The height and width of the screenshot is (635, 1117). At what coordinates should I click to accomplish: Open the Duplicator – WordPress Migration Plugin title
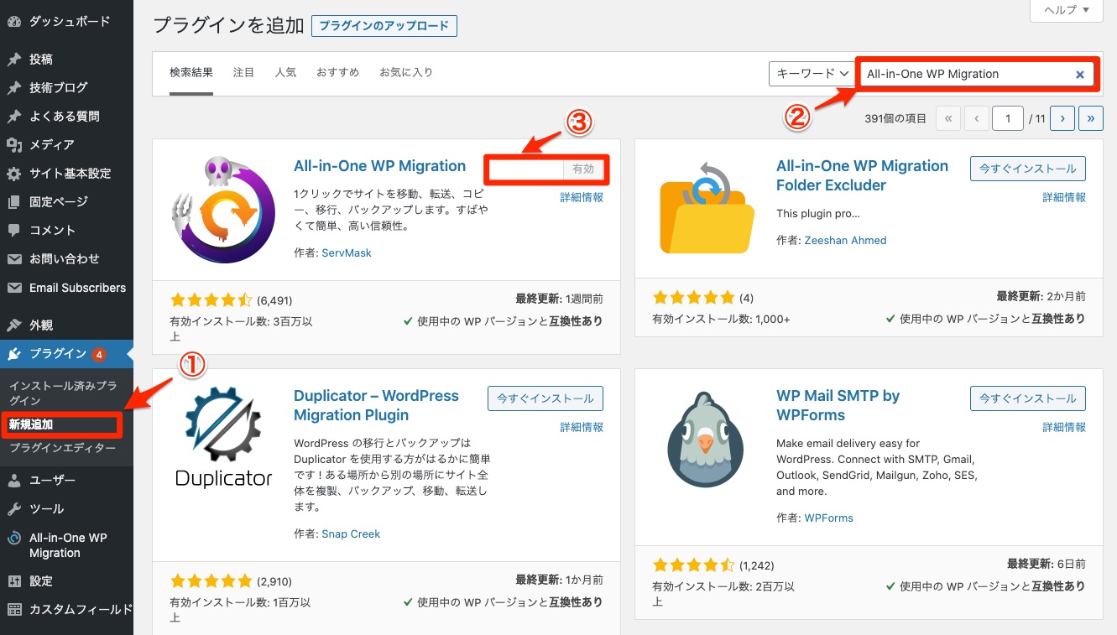point(376,405)
